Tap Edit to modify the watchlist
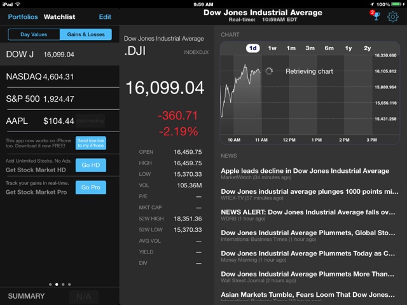 [x=105, y=17]
